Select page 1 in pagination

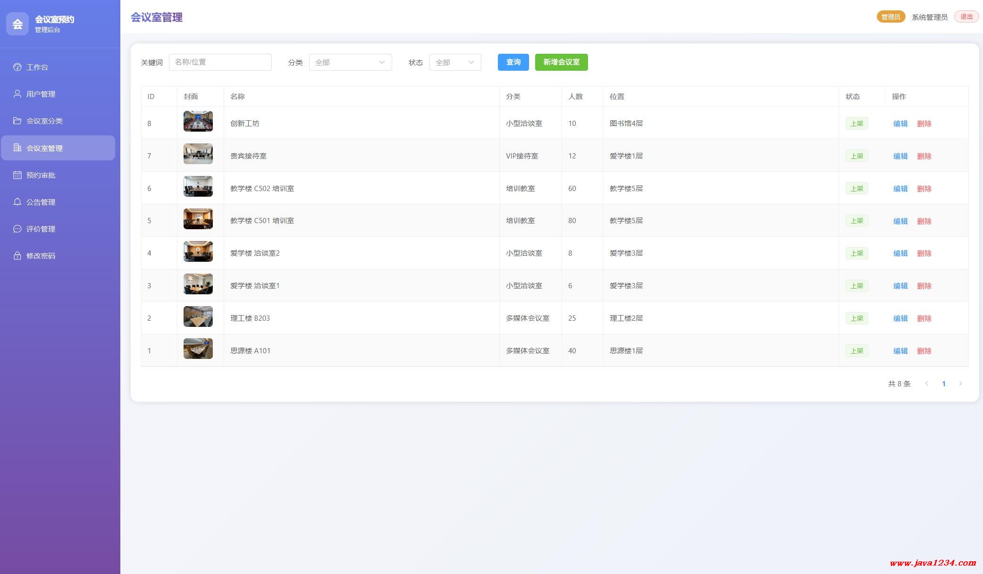pos(943,384)
